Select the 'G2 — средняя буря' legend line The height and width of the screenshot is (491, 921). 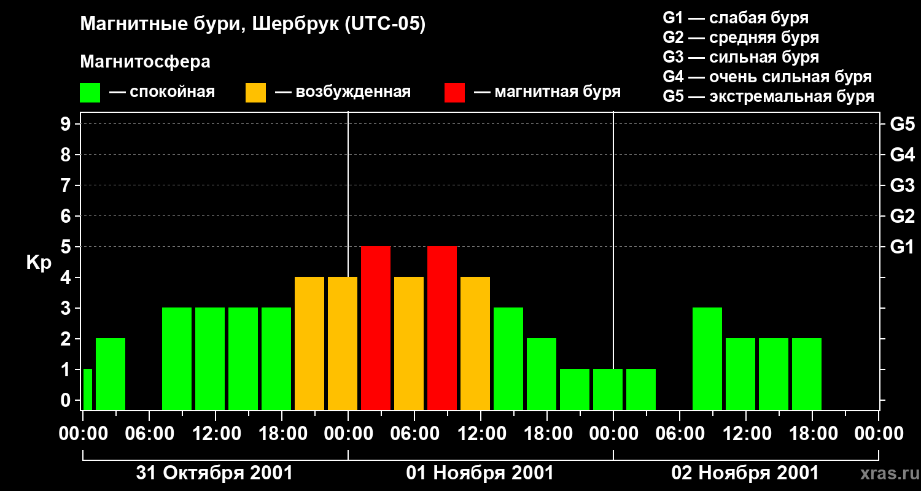741,37
